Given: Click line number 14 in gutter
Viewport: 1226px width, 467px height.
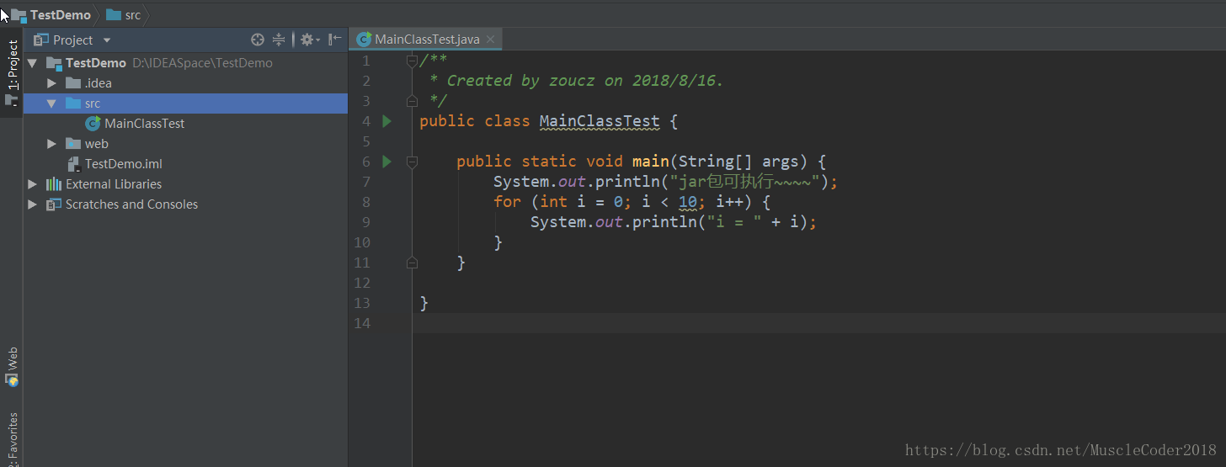Looking at the screenshot, I should click(x=362, y=323).
